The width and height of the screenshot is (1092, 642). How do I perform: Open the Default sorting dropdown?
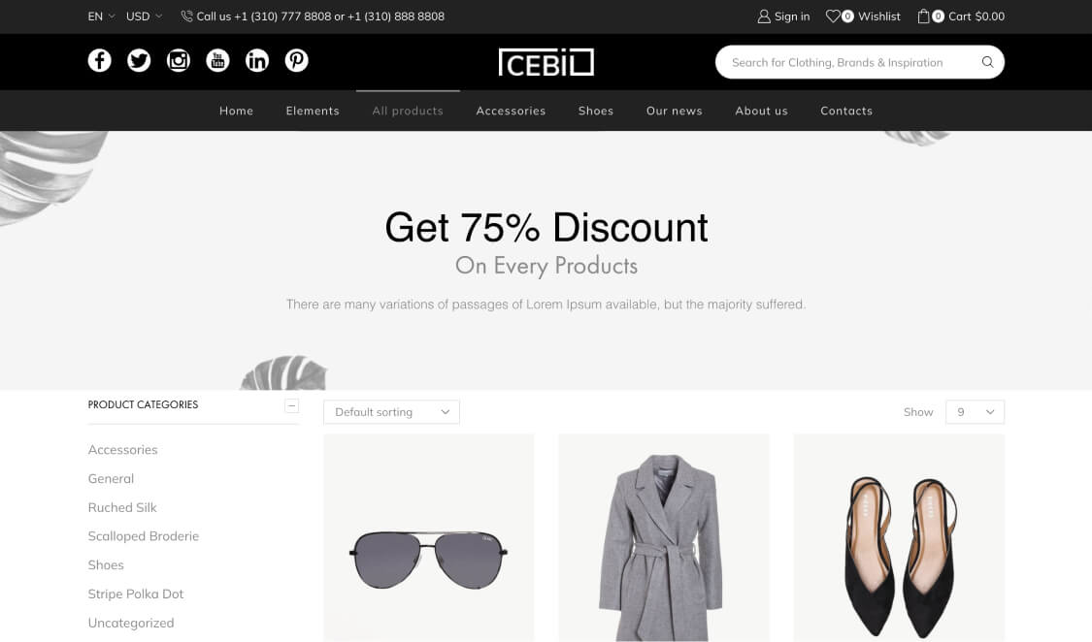391,412
